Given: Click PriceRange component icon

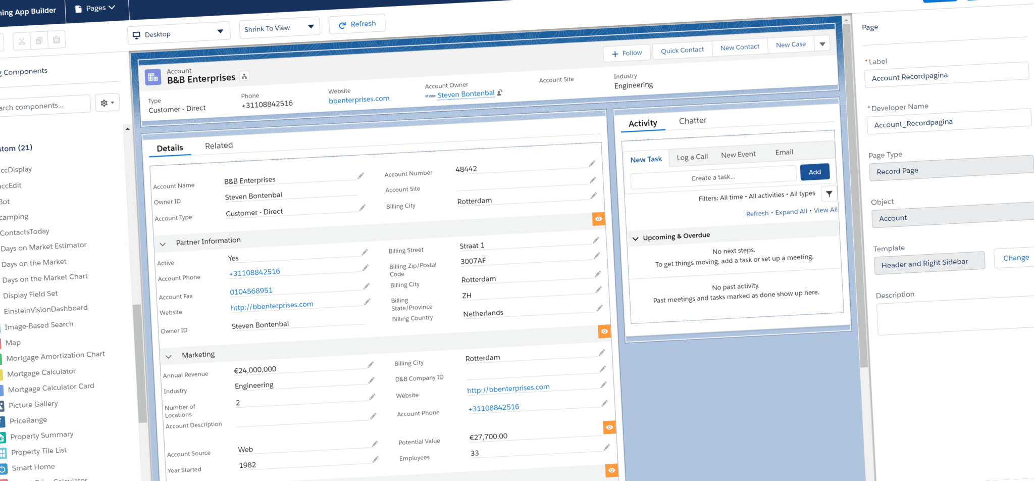Looking at the screenshot, I should (2, 422).
